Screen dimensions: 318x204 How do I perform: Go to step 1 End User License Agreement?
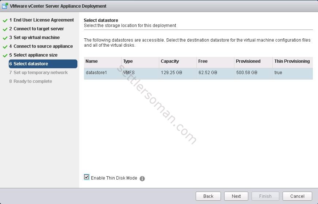tap(42, 20)
